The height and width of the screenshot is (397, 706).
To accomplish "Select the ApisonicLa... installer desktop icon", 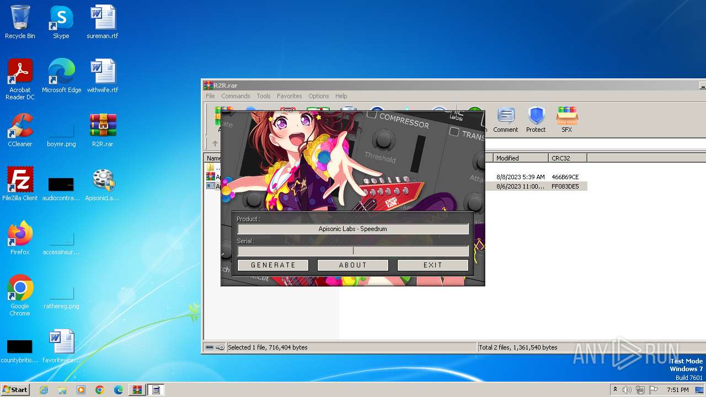I will coord(103,185).
